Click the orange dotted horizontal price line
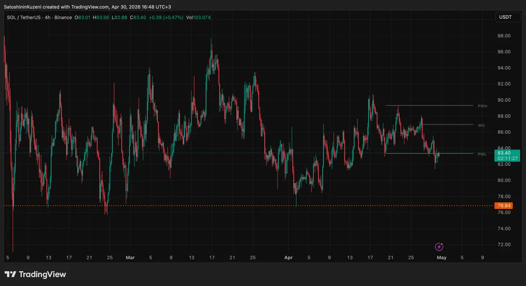Image resolution: width=526 pixels, height=286 pixels. pos(219,205)
